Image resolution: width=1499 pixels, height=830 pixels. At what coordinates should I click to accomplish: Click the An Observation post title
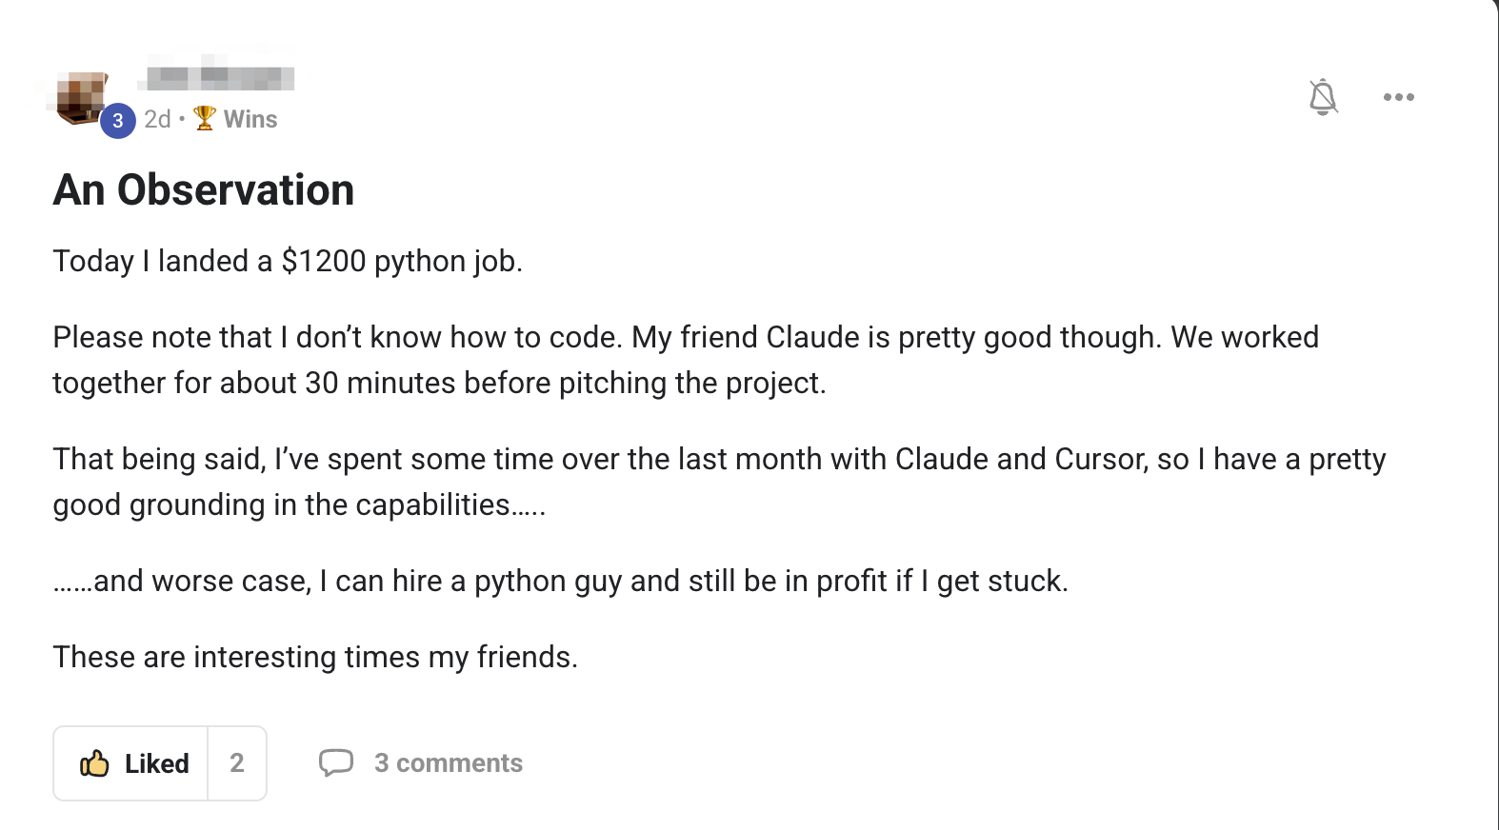[x=204, y=189]
